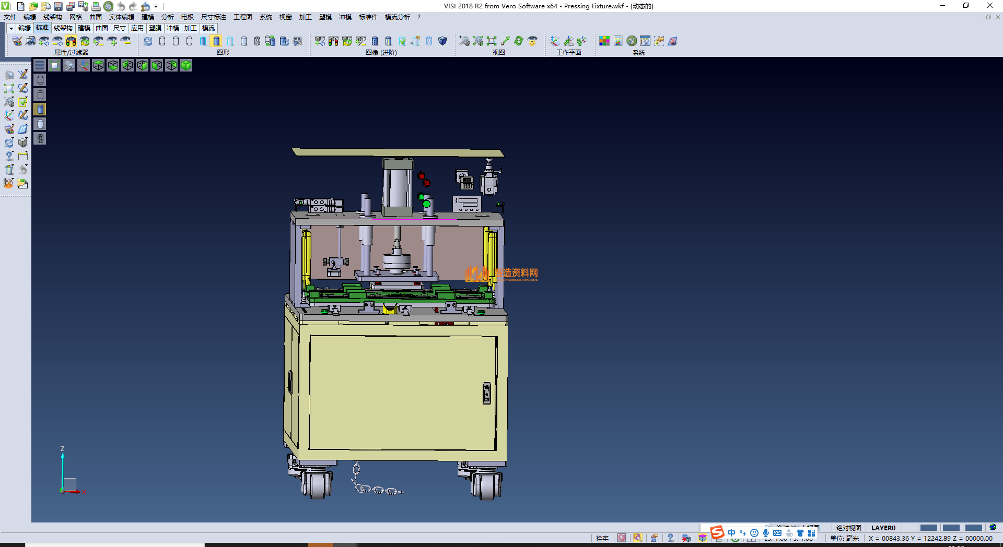Switch to the 线架构 ribbon tab

[63, 28]
